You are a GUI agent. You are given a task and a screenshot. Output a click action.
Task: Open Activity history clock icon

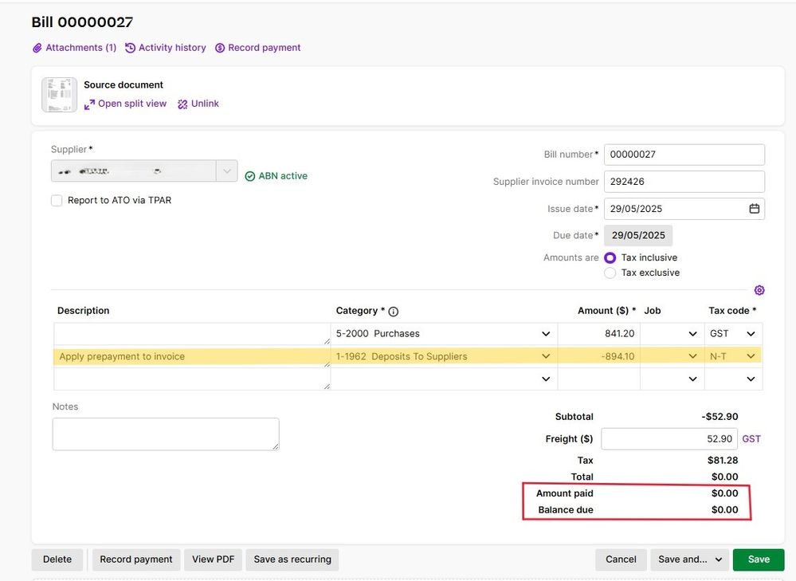point(131,48)
